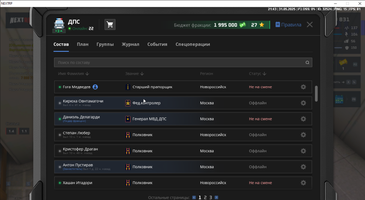This screenshot has width=365, height=200.
Task: Click the police car ДПС faction icon
Action: (59, 25)
